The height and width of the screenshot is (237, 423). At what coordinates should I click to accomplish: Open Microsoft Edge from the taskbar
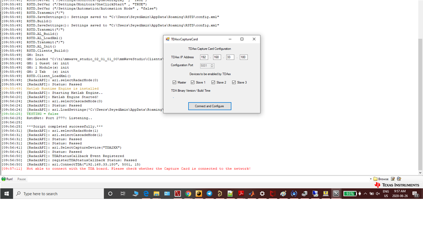coord(146,193)
